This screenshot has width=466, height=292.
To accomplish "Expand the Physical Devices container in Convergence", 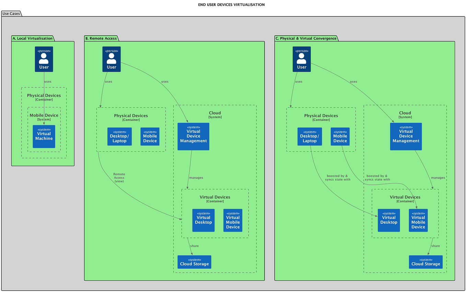I will click(x=321, y=118).
